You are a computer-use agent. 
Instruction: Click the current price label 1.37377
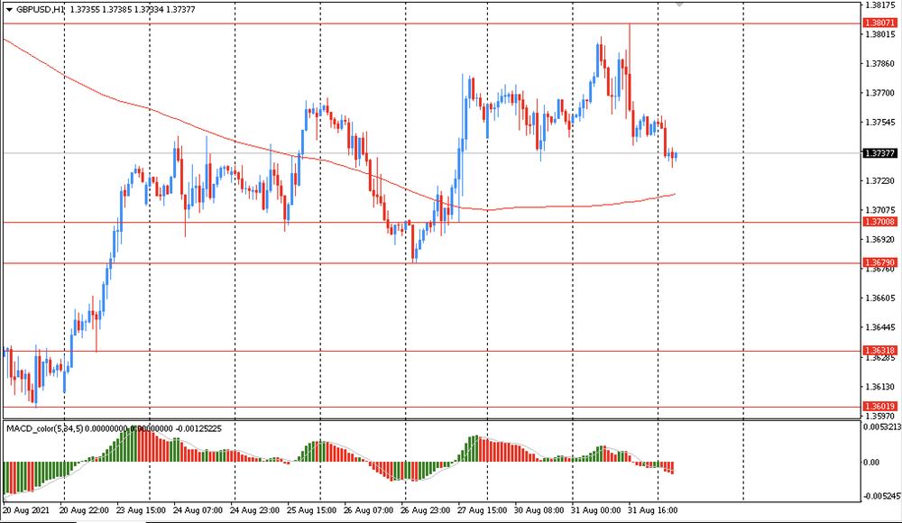click(879, 153)
